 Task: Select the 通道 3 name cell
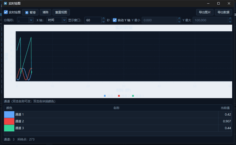pos(116,128)
